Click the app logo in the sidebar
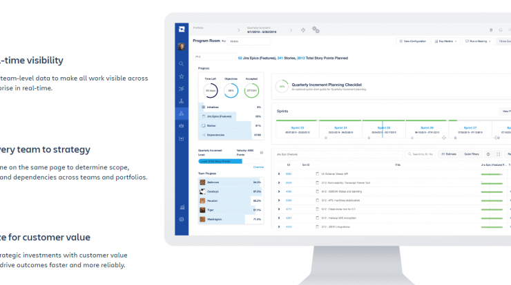The image size is (511, 285). point(182,29)
